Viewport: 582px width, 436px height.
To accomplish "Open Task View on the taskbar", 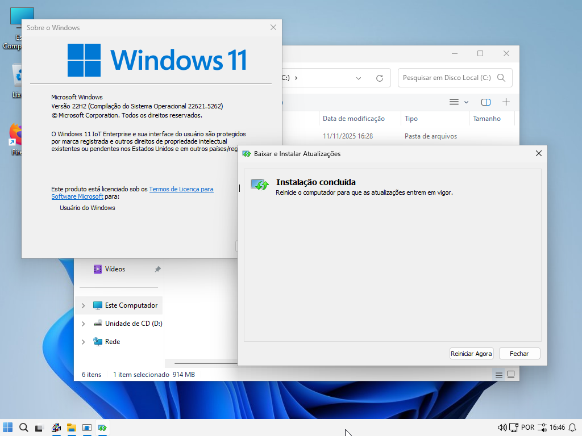I will pos(40,427).
